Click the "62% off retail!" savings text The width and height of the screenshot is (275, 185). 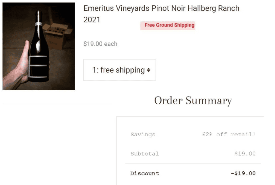pos(229,135)
